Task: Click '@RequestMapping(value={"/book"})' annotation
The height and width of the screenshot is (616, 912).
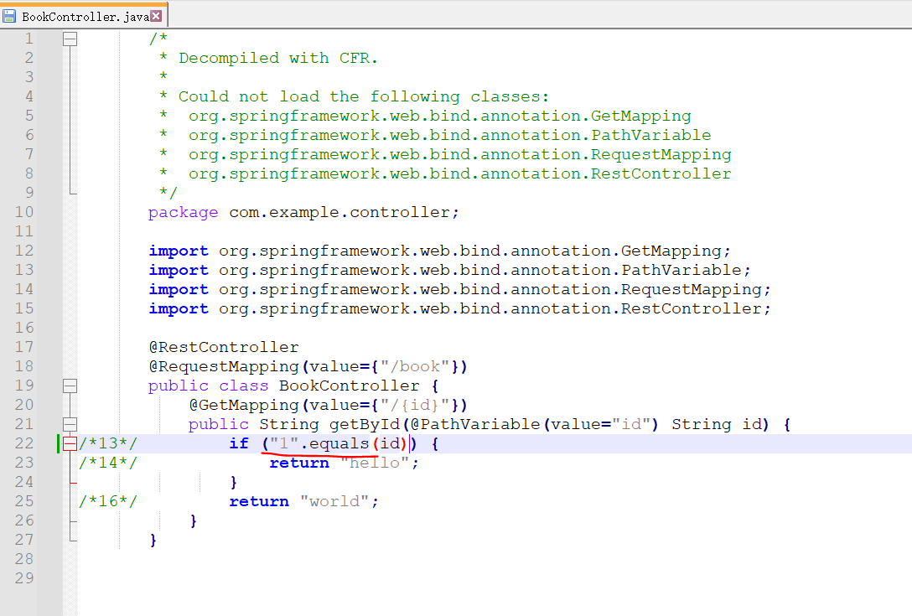Action: pos(308,366)
